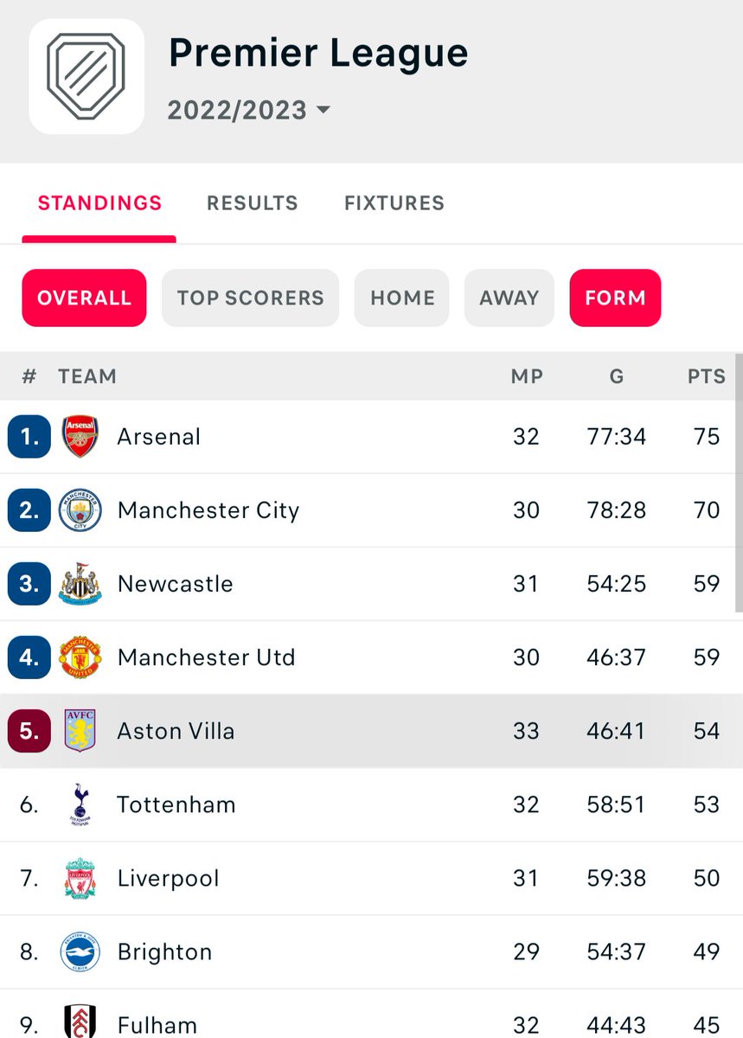Click the Brighton club crest

pos(80,951)
